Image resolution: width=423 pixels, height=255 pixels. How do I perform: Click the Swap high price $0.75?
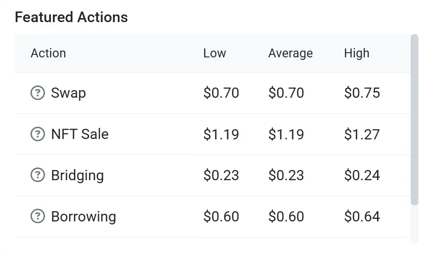coord(362,93)
